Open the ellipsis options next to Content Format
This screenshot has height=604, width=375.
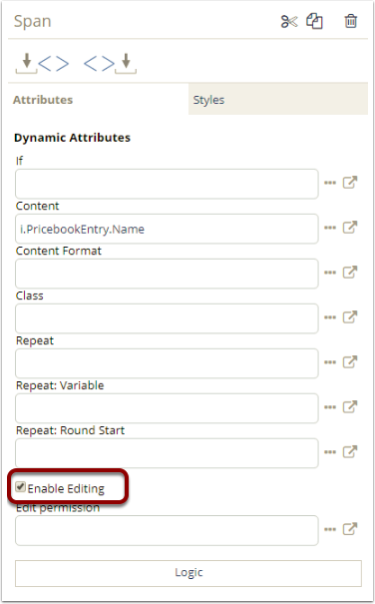pyautogui.click(x=330, y=273)
